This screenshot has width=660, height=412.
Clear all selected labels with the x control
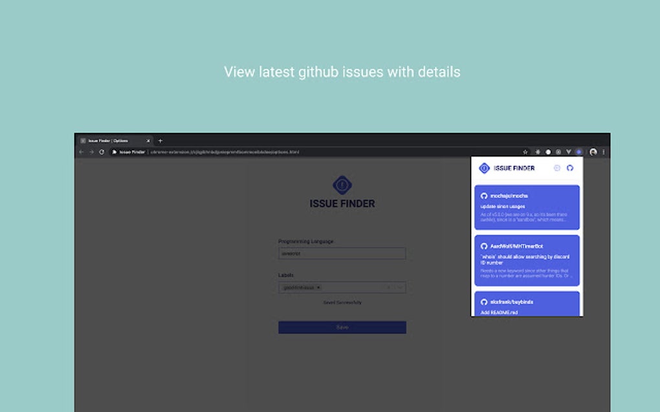point(388,287)
